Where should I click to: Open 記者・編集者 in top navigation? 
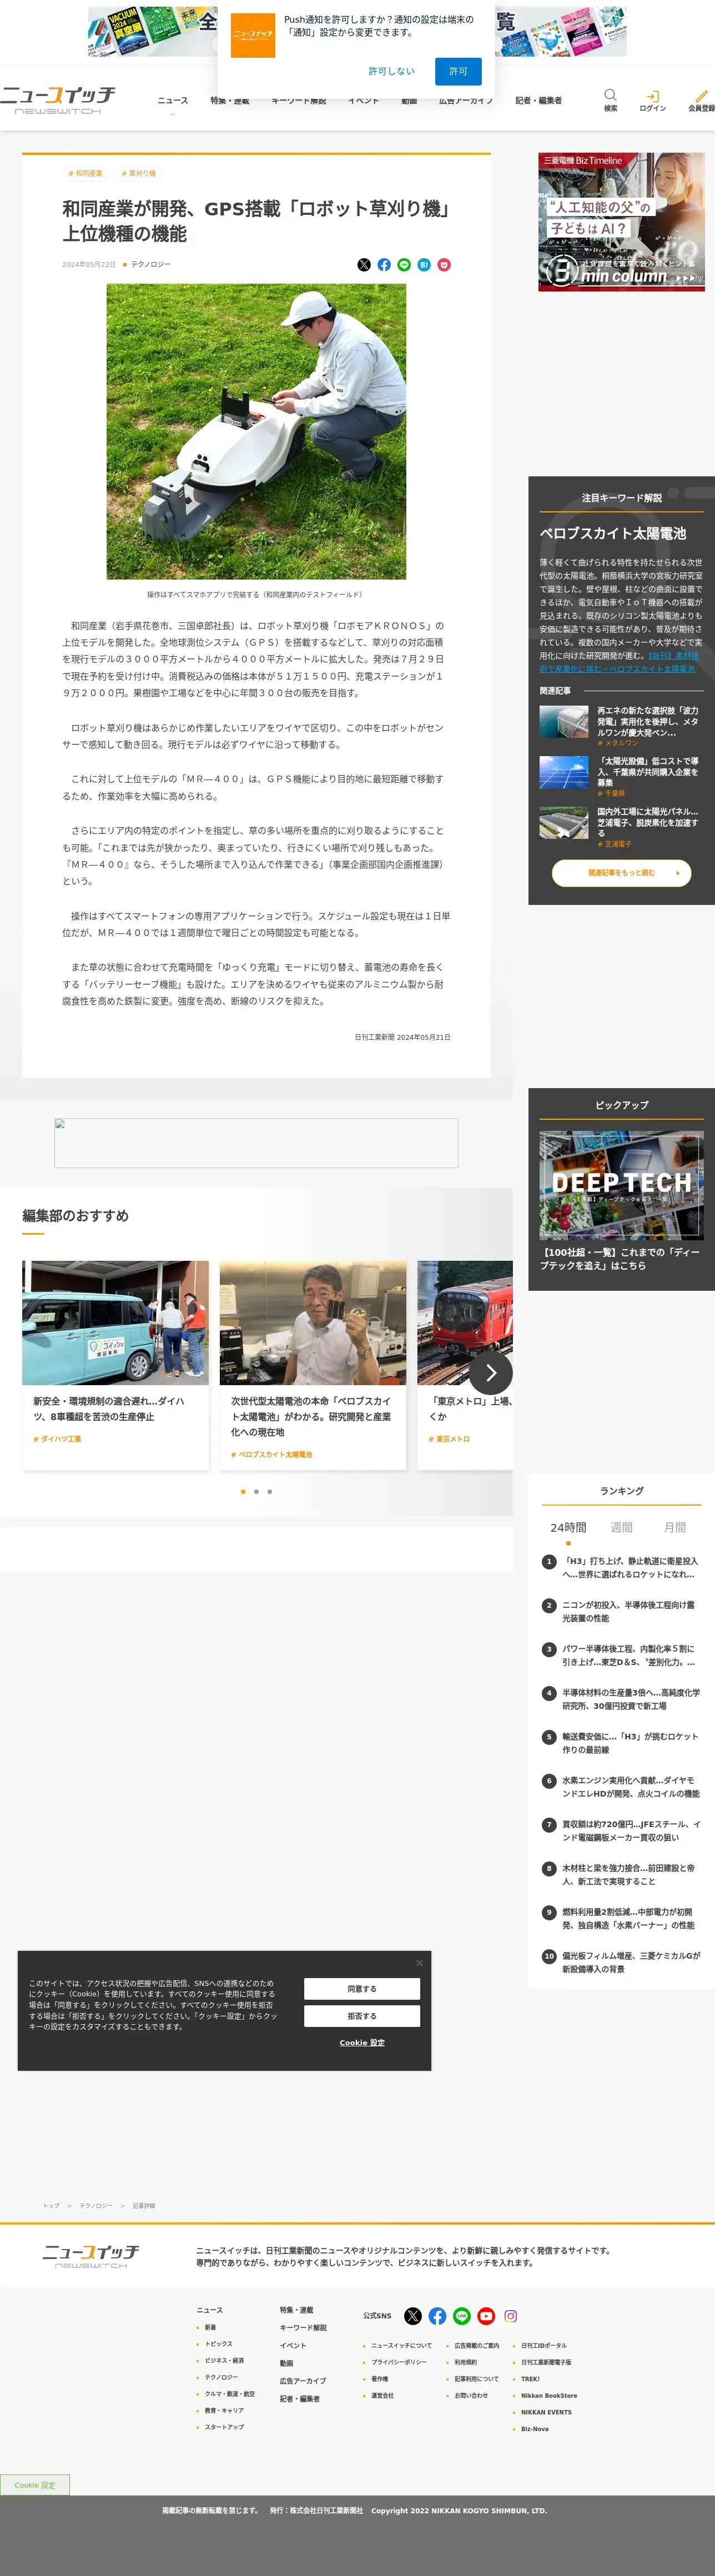(x=538, y=101)
